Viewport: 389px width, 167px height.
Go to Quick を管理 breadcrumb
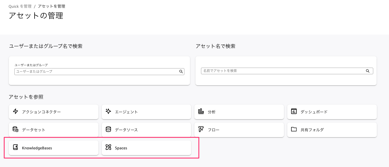[x=20, y=6]
